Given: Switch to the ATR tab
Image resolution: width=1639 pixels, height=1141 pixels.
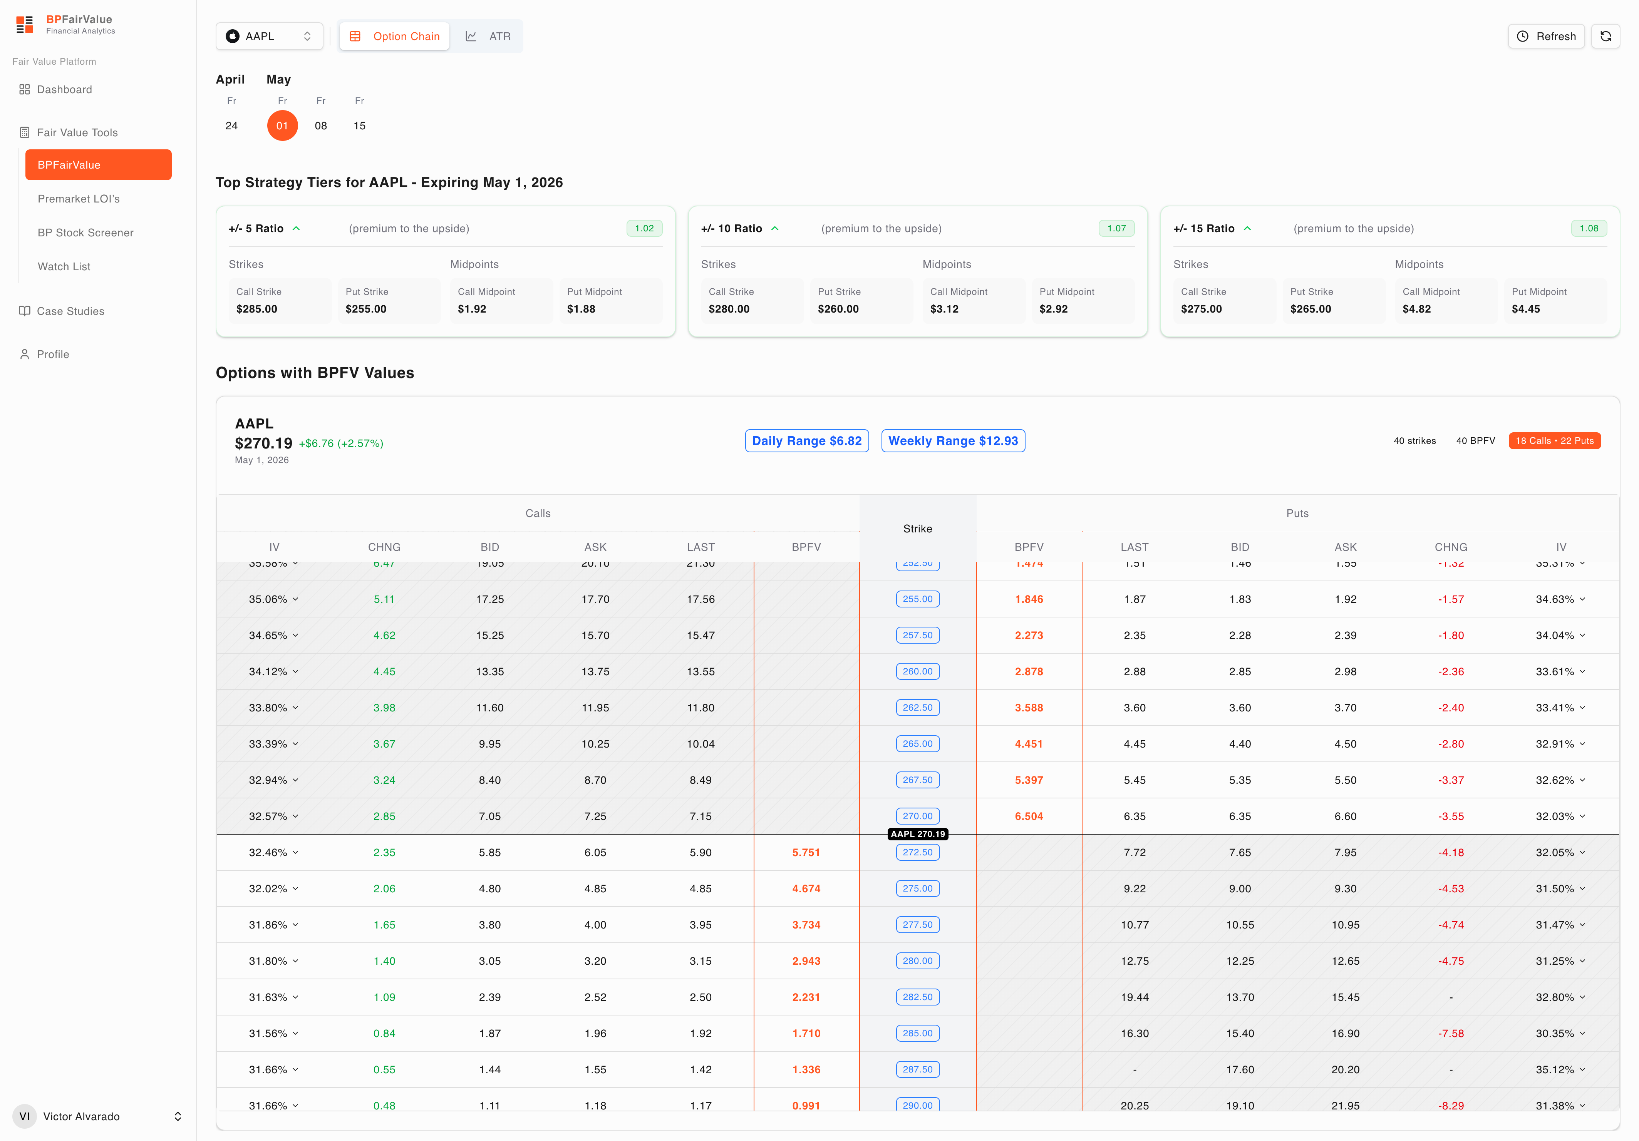Looking at the screenshot, I should coord(488,37).
